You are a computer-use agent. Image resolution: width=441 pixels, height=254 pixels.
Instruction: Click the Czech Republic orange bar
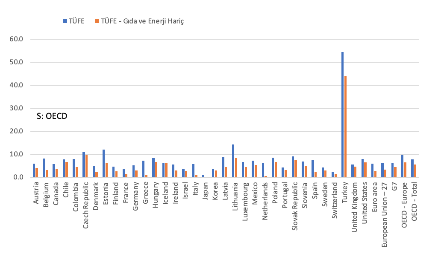point(87,166)
